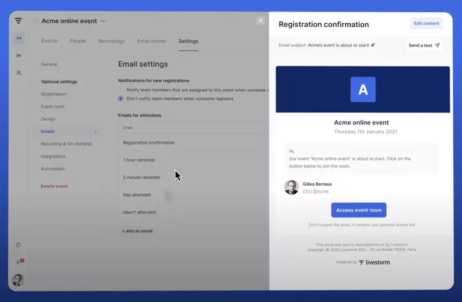Click the Acme online event title in preview
This screenshot has width=462, height=302.
[x=362, y=123]
